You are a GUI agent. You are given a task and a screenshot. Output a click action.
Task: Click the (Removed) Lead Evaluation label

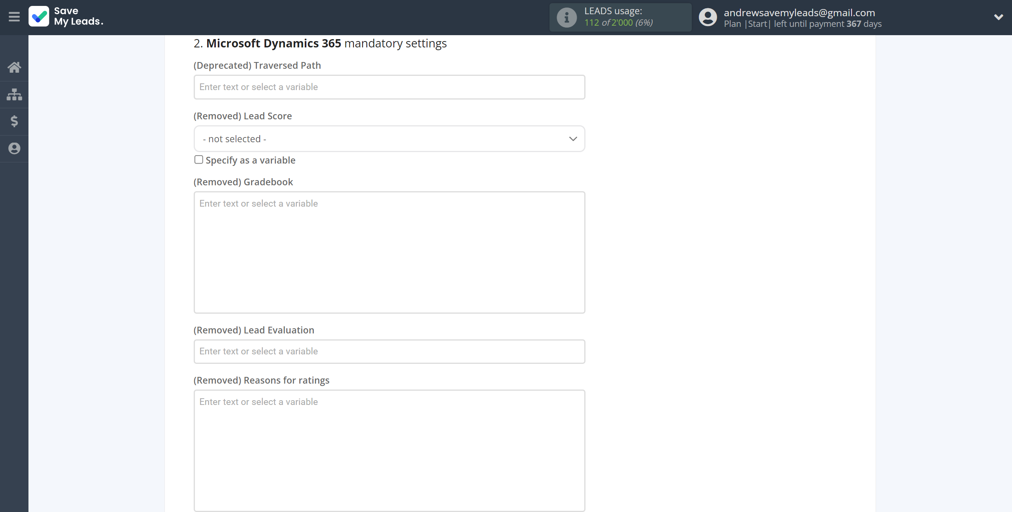click(x=254, y=330)
